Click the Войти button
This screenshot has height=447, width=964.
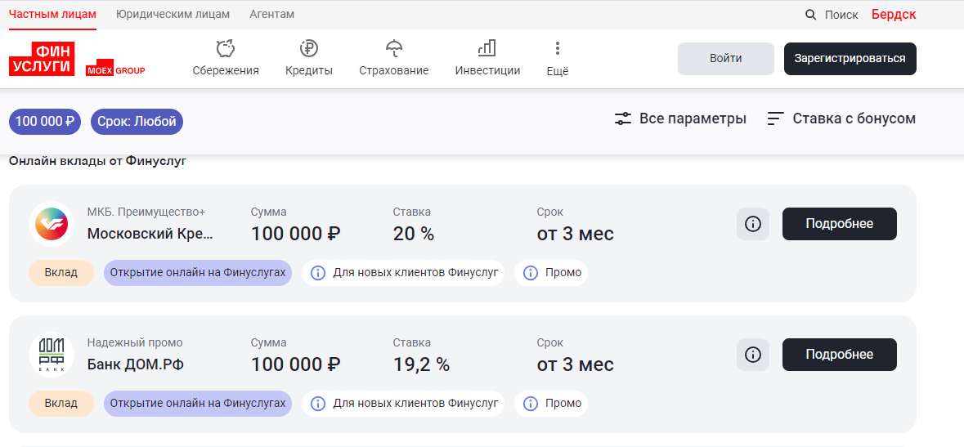(726, 59)
